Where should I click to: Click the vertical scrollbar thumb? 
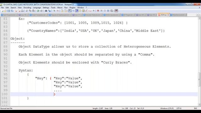coord(199,79)
